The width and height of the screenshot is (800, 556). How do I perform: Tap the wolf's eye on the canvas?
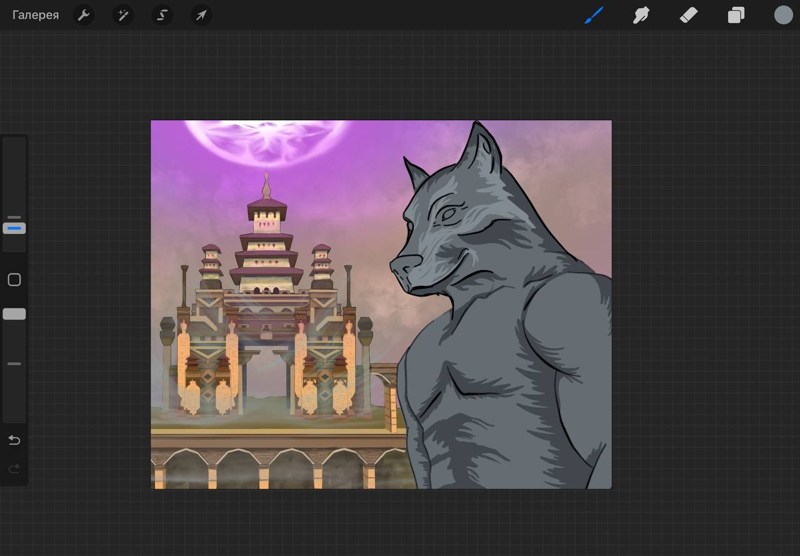click(447, 214)
